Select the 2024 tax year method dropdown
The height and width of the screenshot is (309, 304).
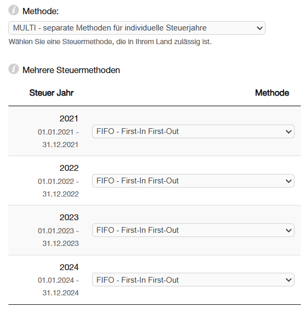[193, 280]
